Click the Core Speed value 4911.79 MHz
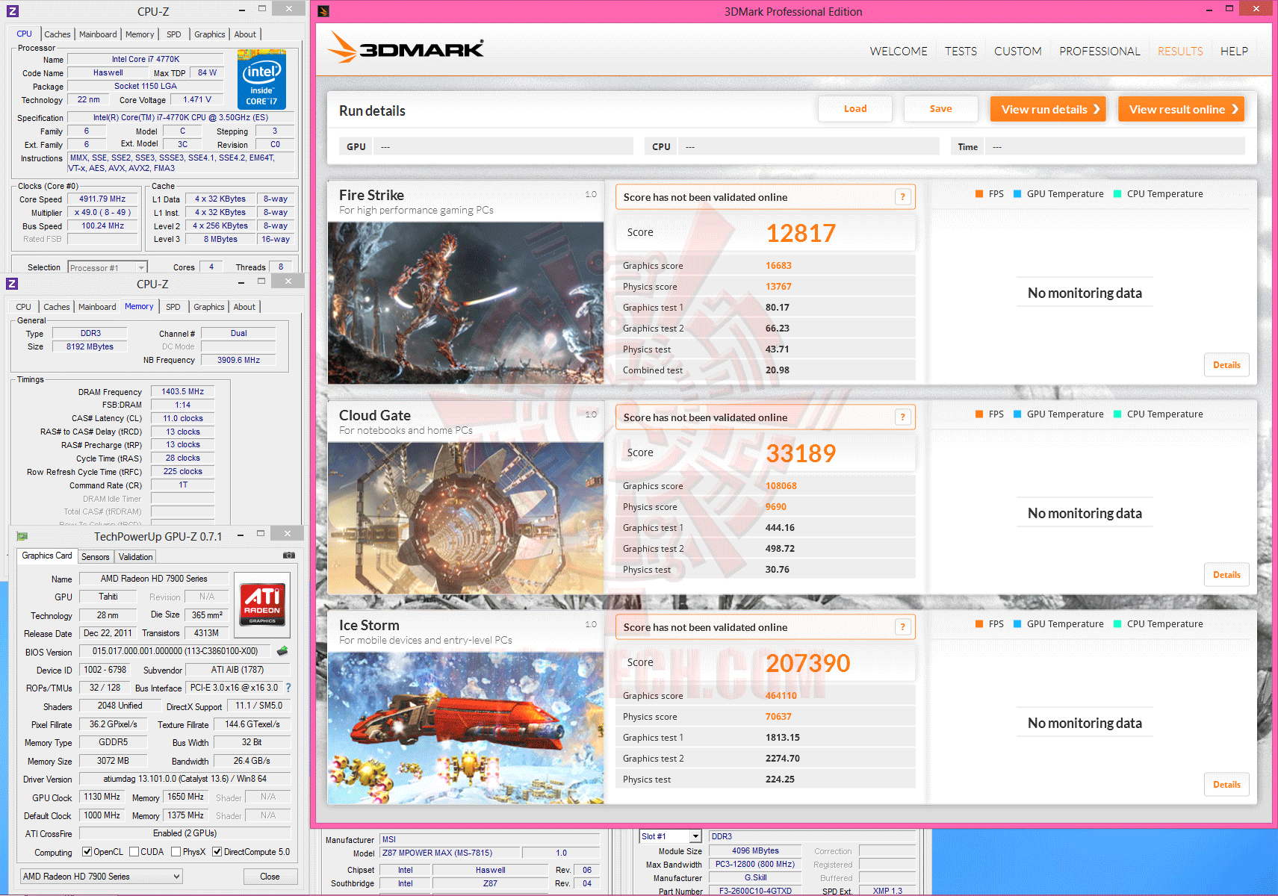This screenshot has width=1278, height=896. (x=102, y=199)
